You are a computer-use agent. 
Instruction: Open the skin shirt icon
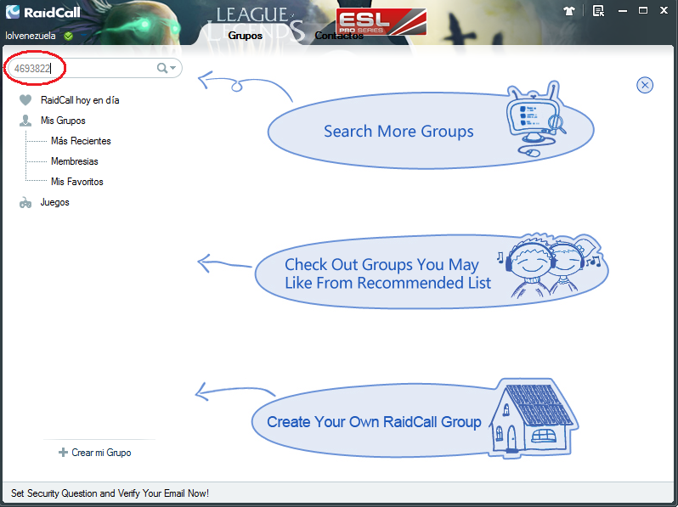569,11
